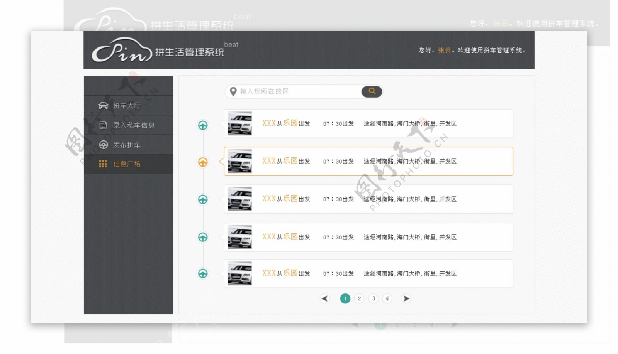Click XXX从乐园出发 title in the fourth listing

[x=286, y=237]
